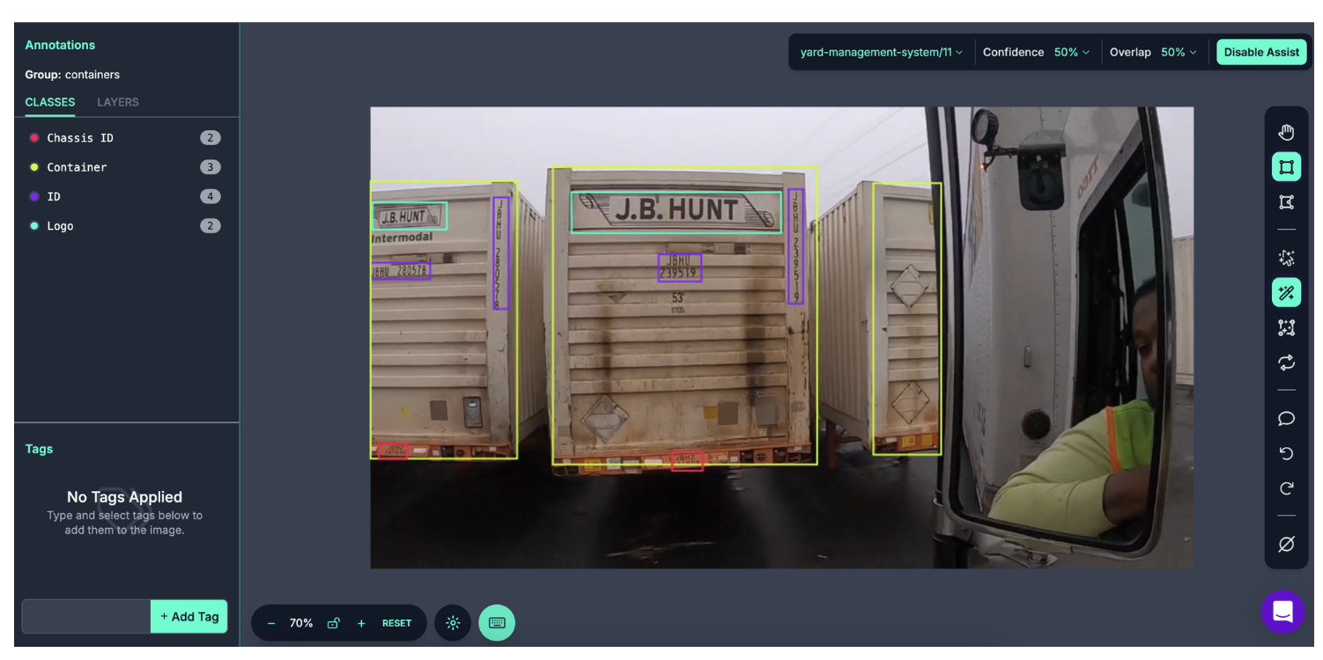The image size is (1323, 660).
Task: Open brightness settings sun icon
Action: (x=453, y=623)
